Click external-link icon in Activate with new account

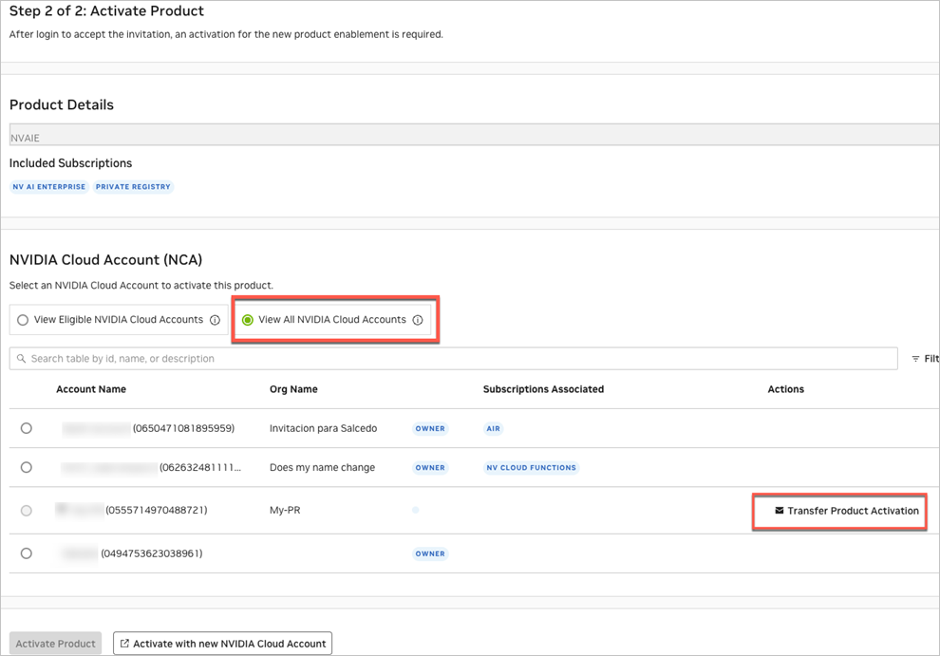tap(124, 644)
